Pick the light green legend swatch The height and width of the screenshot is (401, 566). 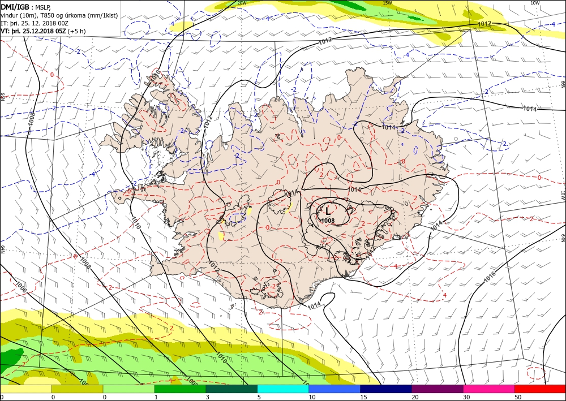(x=129, y=389)
